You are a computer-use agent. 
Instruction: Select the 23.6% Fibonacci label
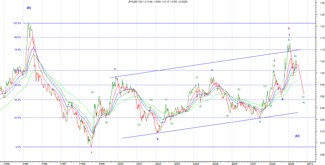(x=17, y=118)
